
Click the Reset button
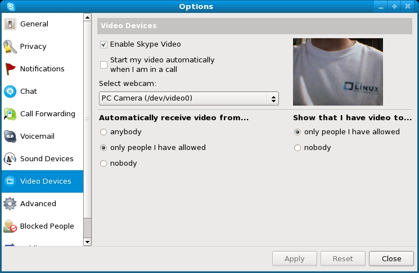coord(343,258)
